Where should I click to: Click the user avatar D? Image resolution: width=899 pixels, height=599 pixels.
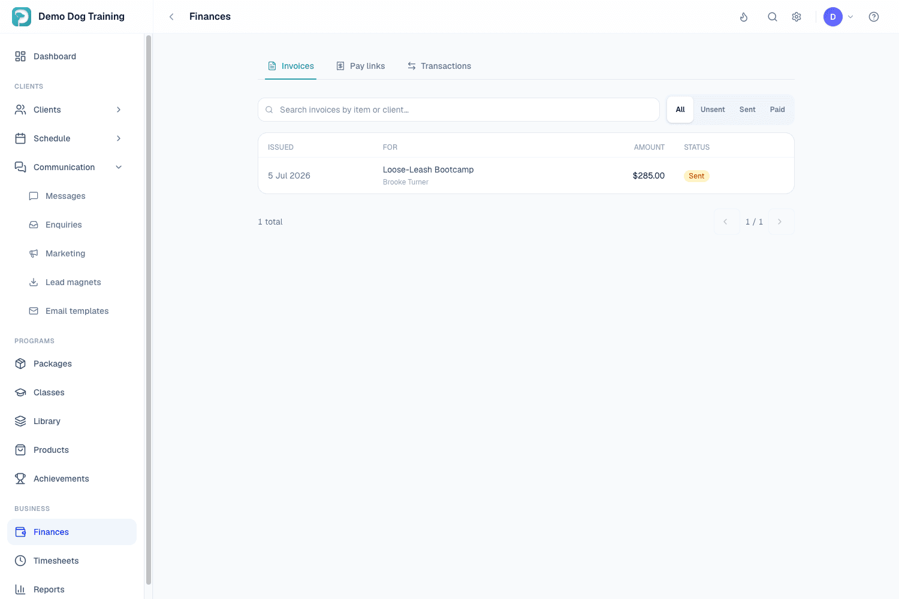point(833,17)
